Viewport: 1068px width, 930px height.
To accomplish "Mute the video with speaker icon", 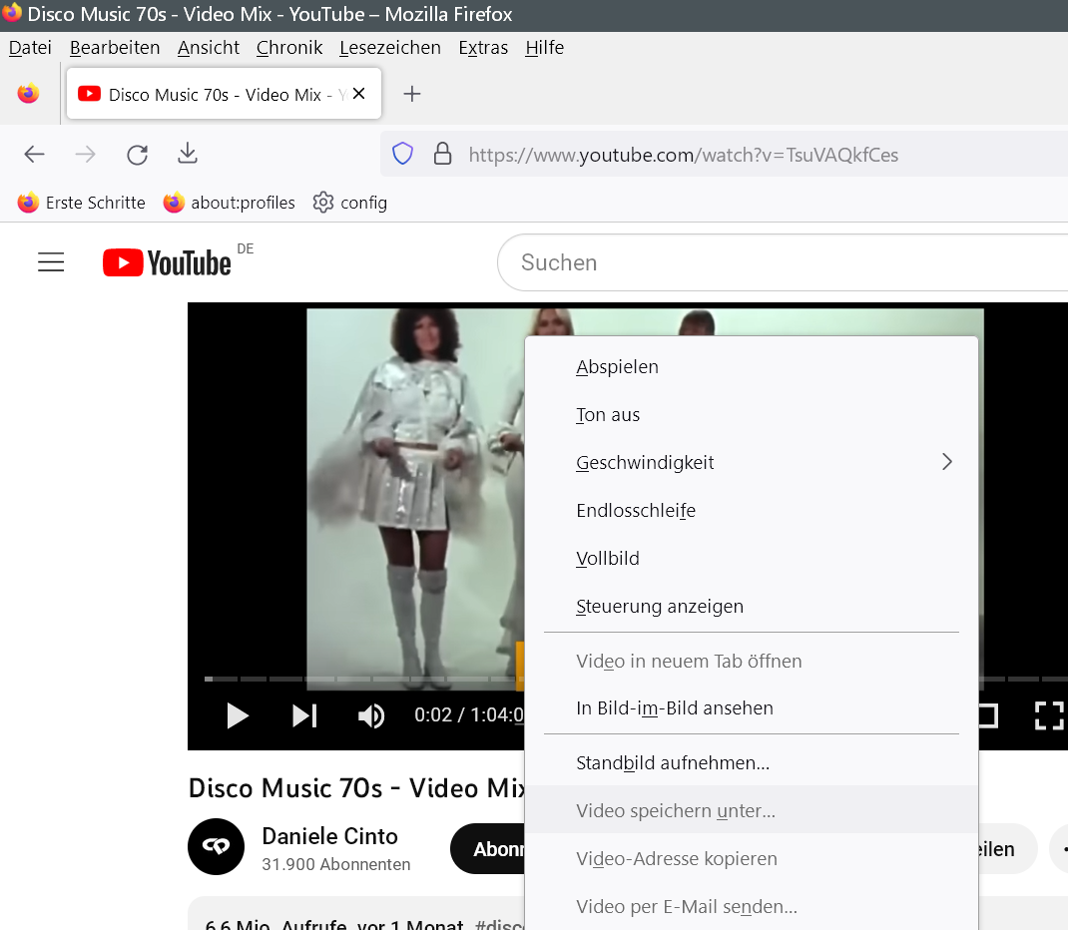I will pos(371,715).
